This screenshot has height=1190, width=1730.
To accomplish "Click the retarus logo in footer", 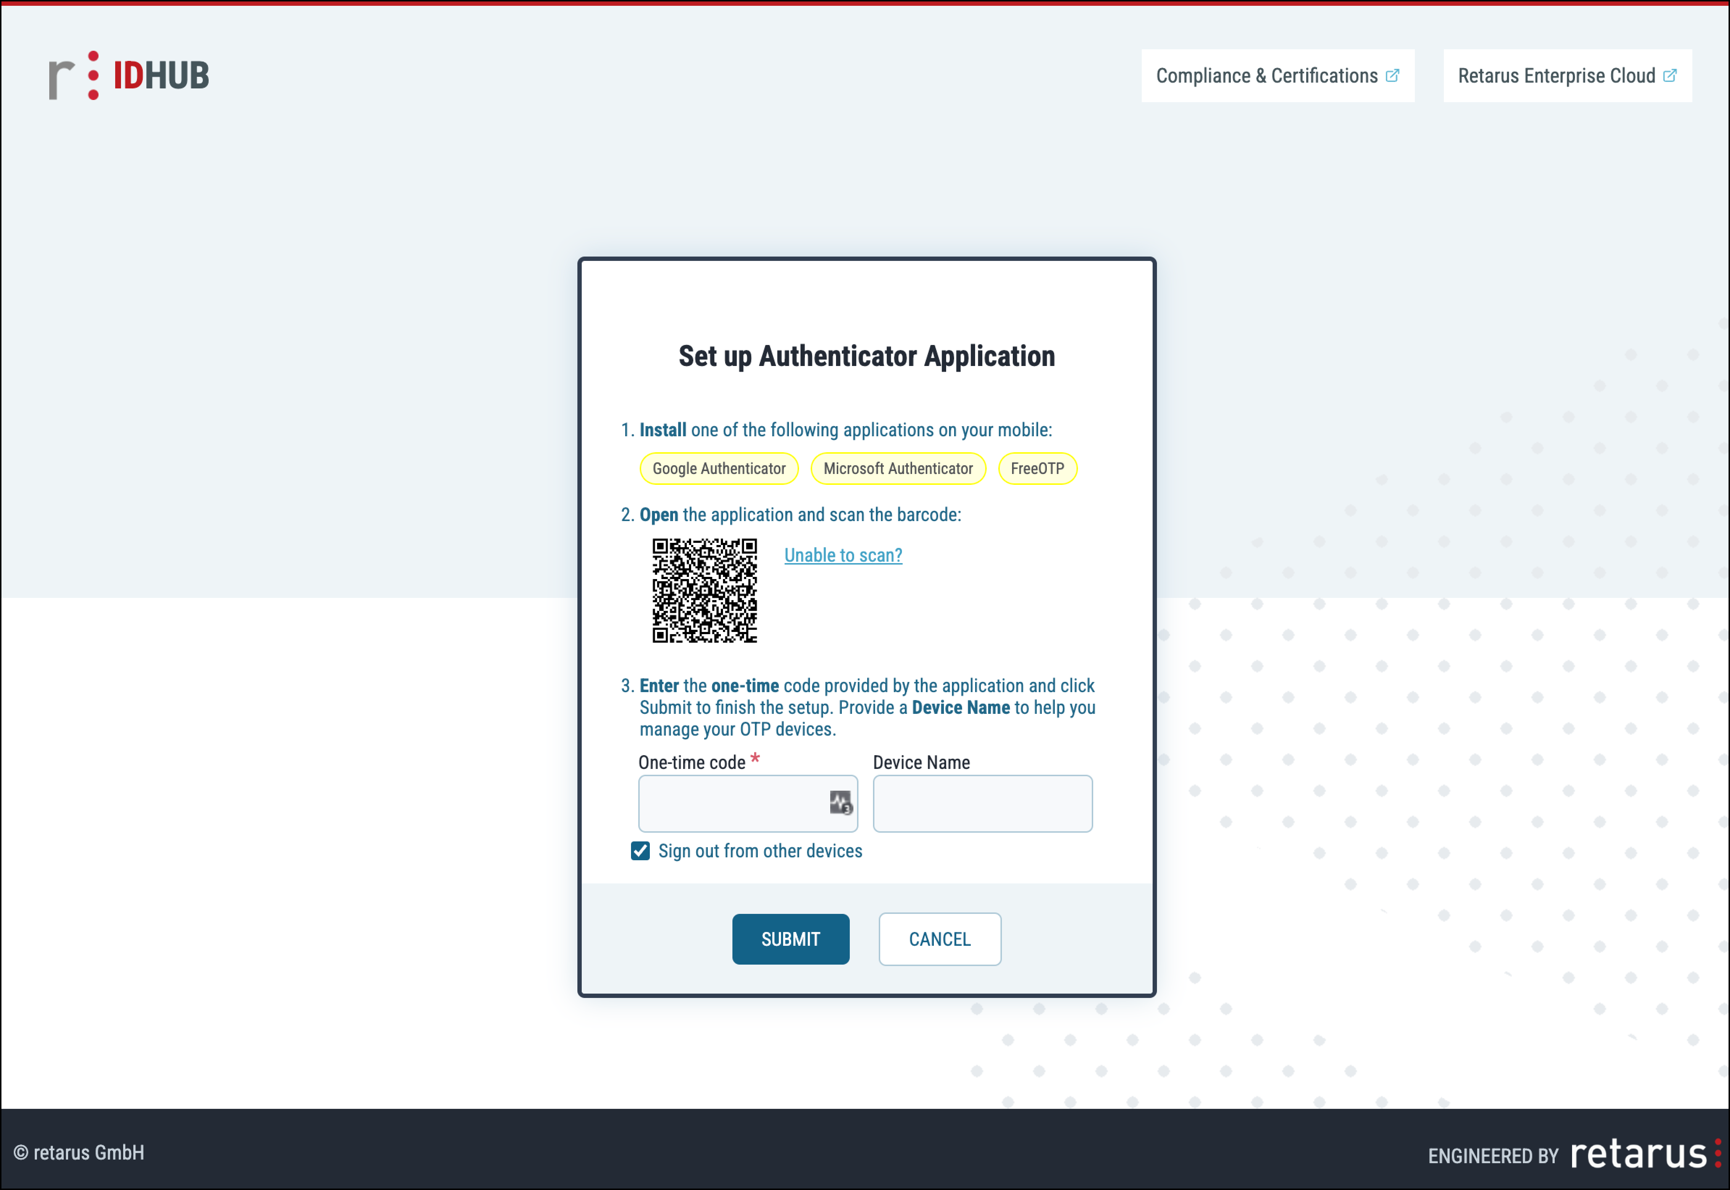I will pos(1643,1153).
